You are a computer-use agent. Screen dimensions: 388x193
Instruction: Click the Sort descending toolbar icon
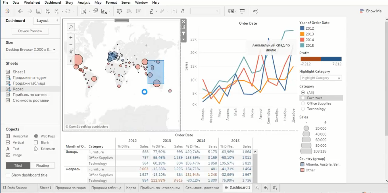(138, 11)
